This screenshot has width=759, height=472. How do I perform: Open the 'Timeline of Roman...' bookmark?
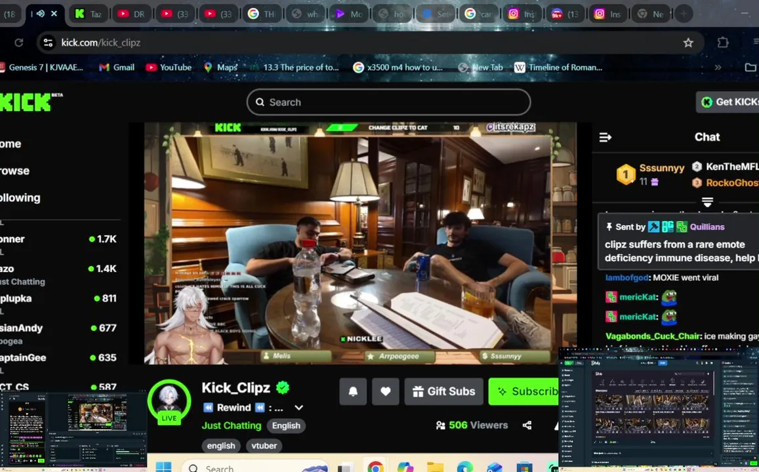click(559, 68)
